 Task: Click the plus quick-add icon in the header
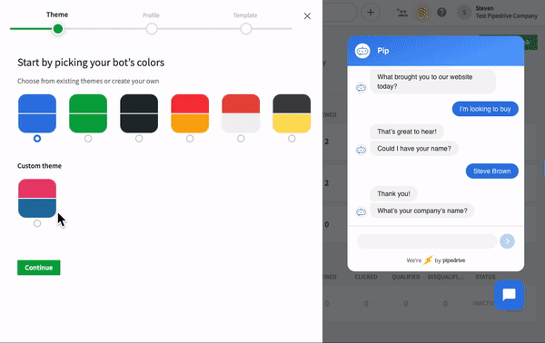coord(371,13)
